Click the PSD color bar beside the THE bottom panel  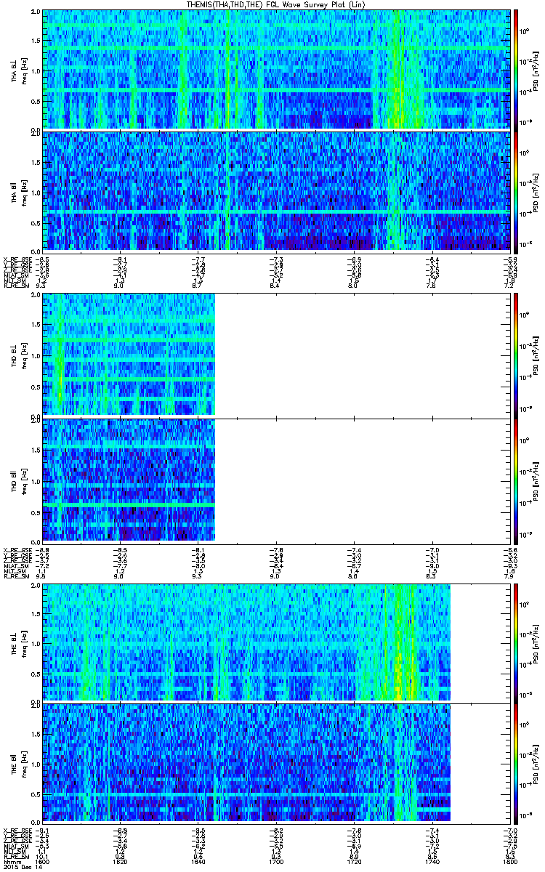click(517, 763)
